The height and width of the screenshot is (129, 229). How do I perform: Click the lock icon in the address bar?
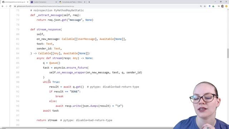[x=15, y=6]
